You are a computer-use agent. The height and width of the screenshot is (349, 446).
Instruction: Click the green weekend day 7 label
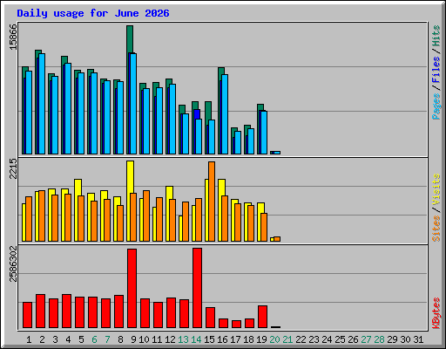(107, 339)
